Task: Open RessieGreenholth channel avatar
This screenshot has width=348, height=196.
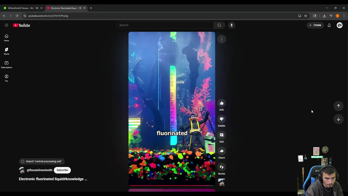Action: coord(22,170)
